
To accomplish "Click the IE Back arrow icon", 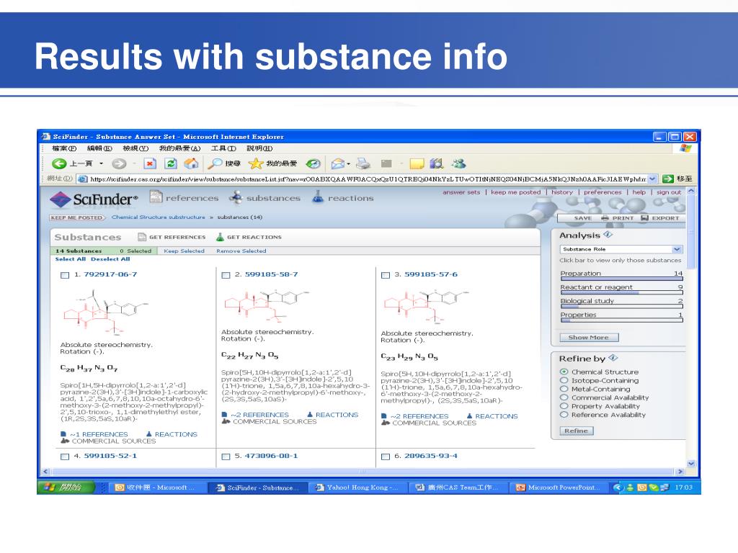I will [59, 163].
